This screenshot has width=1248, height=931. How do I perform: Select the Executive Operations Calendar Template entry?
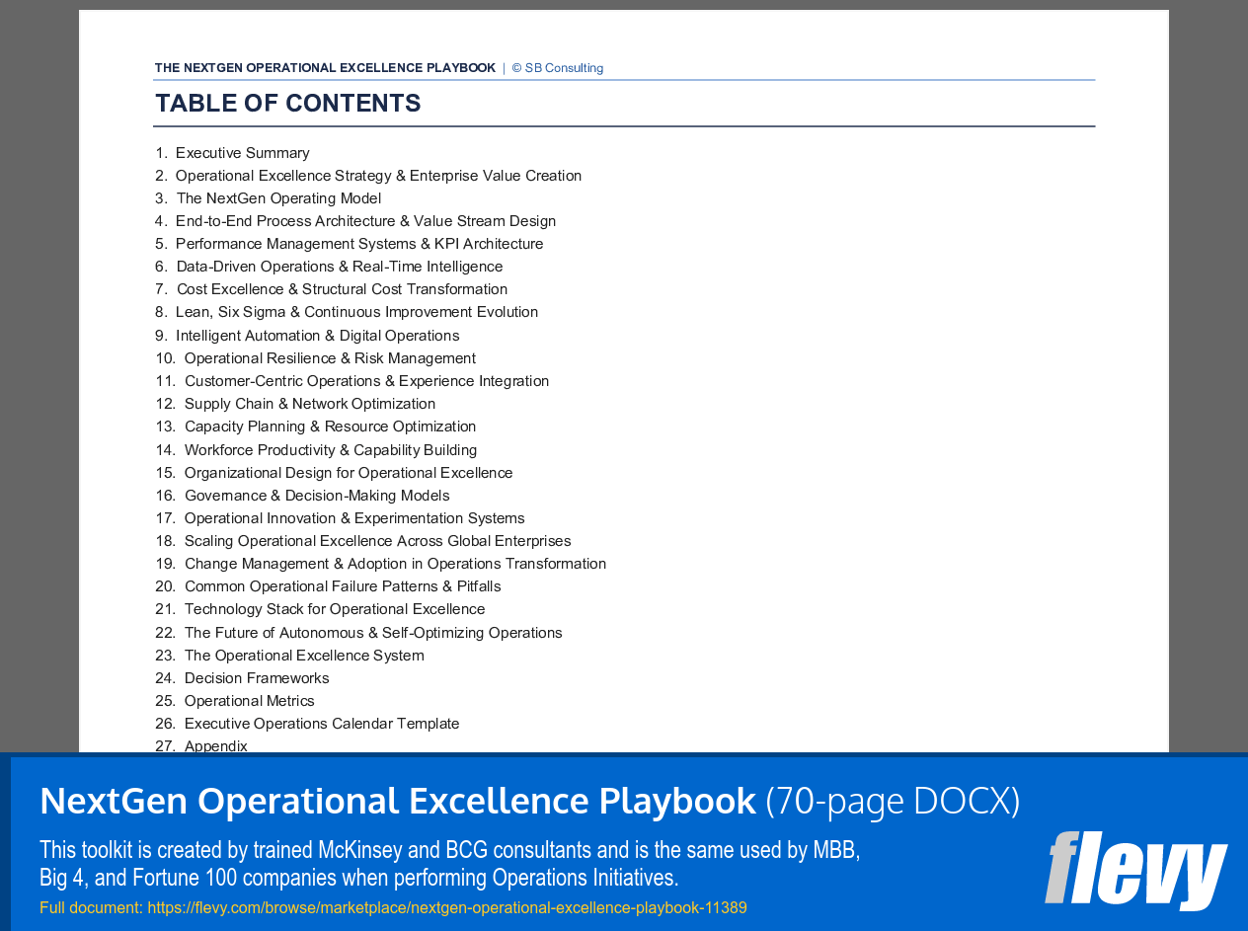321,723
